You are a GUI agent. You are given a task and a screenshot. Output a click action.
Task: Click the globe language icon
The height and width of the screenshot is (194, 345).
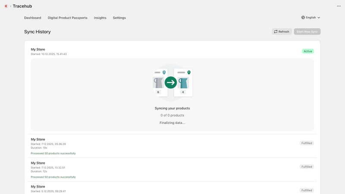[x=303, y=17]
